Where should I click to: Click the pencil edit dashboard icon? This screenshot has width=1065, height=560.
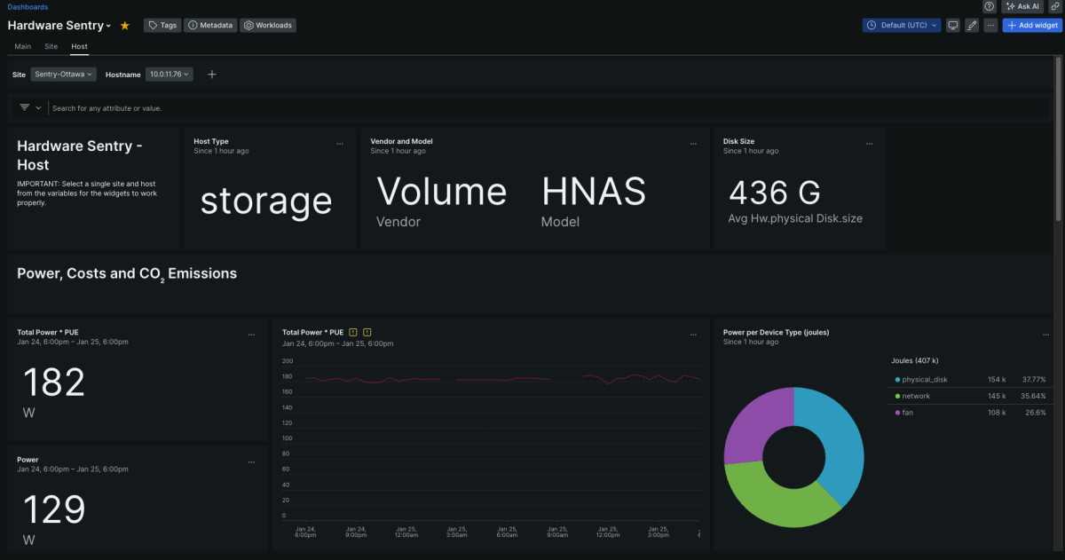(972, 25)
